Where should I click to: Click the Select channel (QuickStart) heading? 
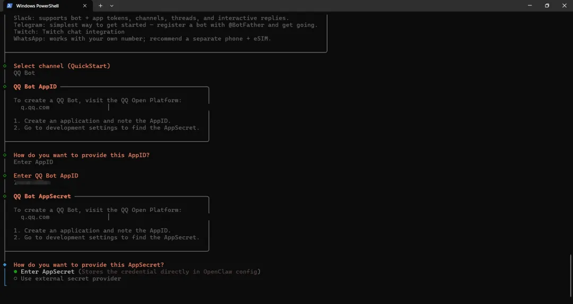pyautogui.click(x=62, y=66)
